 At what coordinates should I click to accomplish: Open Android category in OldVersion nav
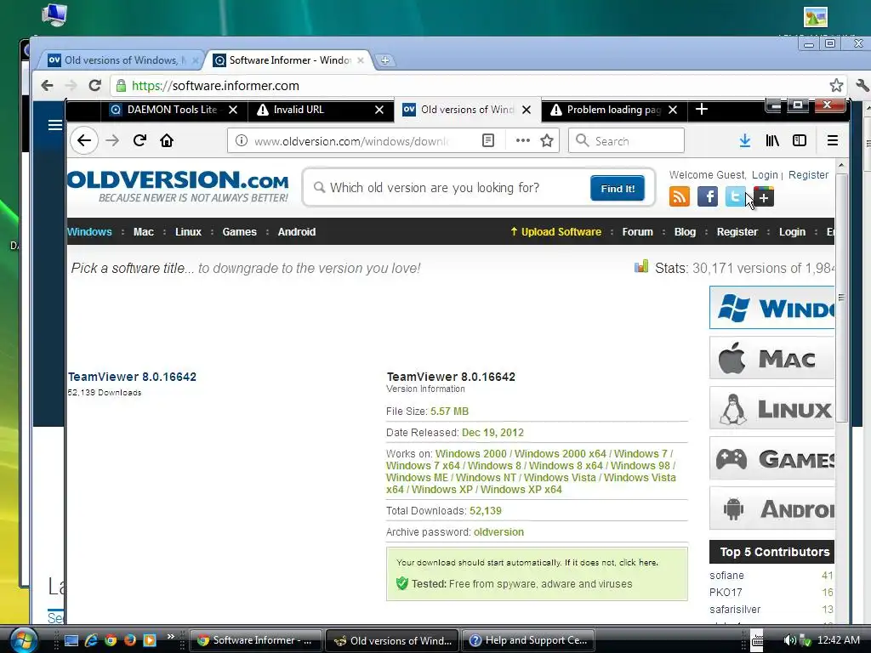297,231
